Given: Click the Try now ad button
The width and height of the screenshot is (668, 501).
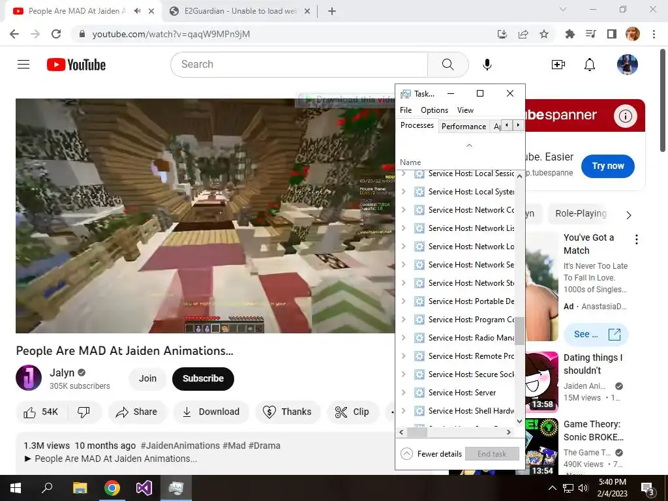Looking at the screenshot, I should point(607,166).
